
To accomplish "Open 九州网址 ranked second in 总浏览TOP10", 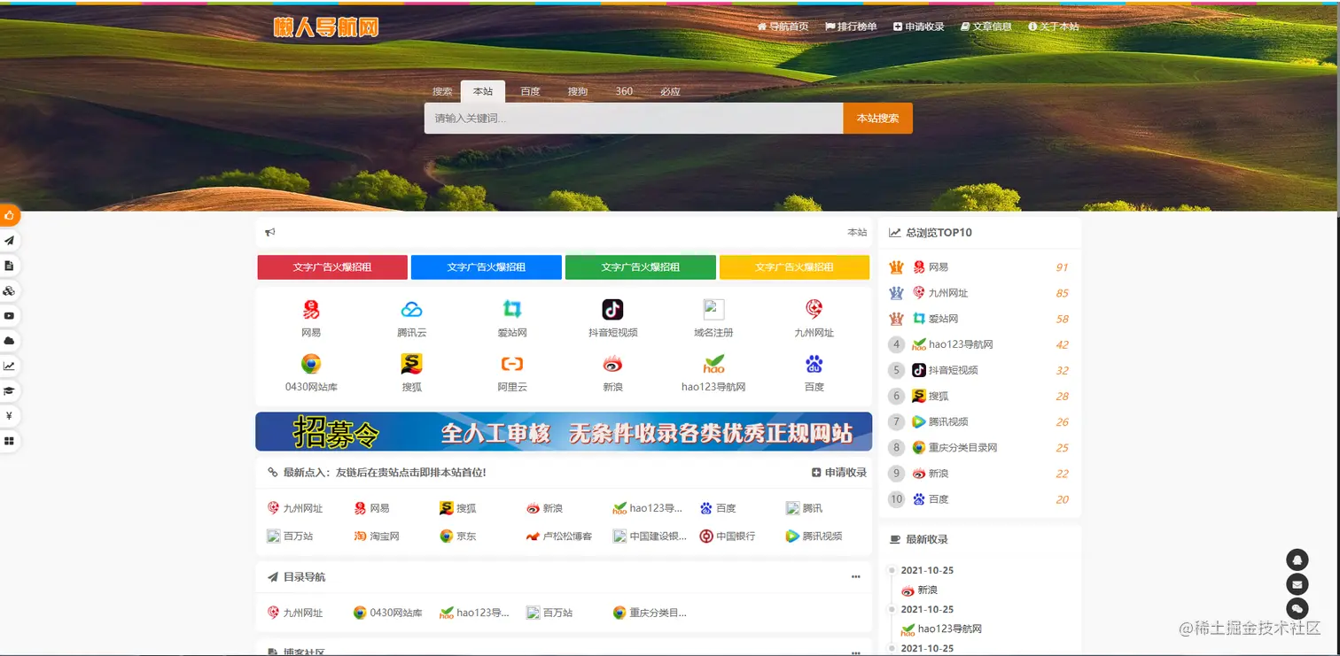I will click(940, 293).
